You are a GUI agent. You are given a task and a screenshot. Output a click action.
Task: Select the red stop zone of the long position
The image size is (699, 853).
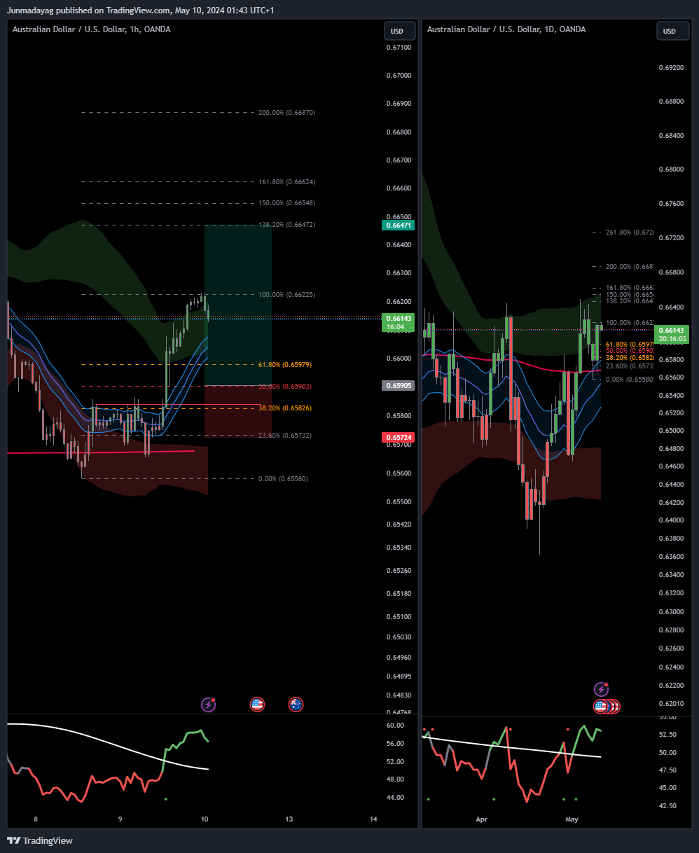[237, 412]
